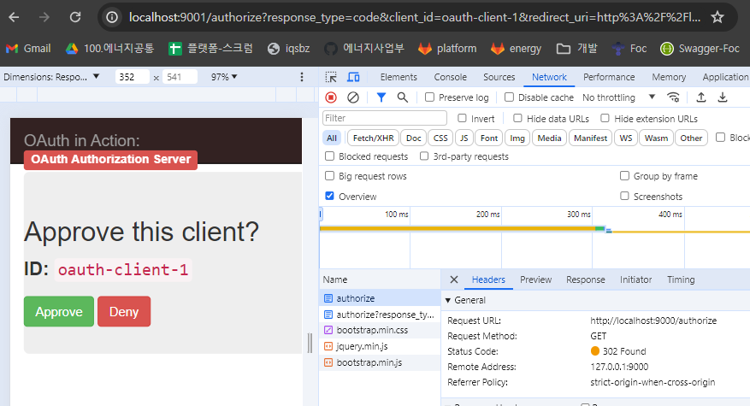The height and width of the screenshot is (406, 750).
Task: Click the red Deny button
Action: 124,312
